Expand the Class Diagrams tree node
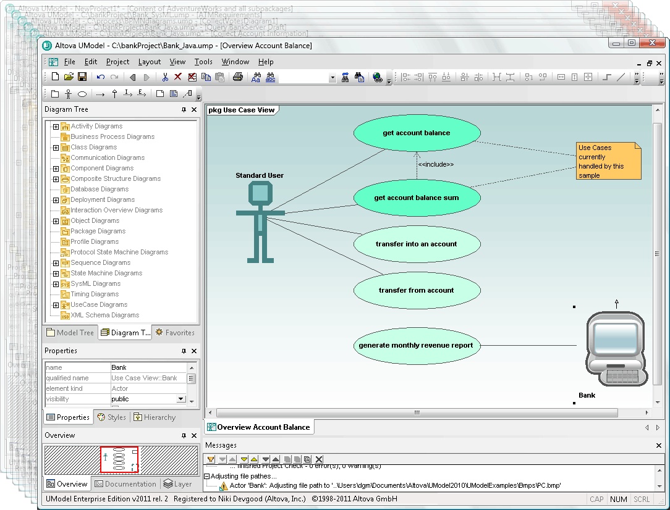Viewport: 670px width, 510px height. coord(56,147)
